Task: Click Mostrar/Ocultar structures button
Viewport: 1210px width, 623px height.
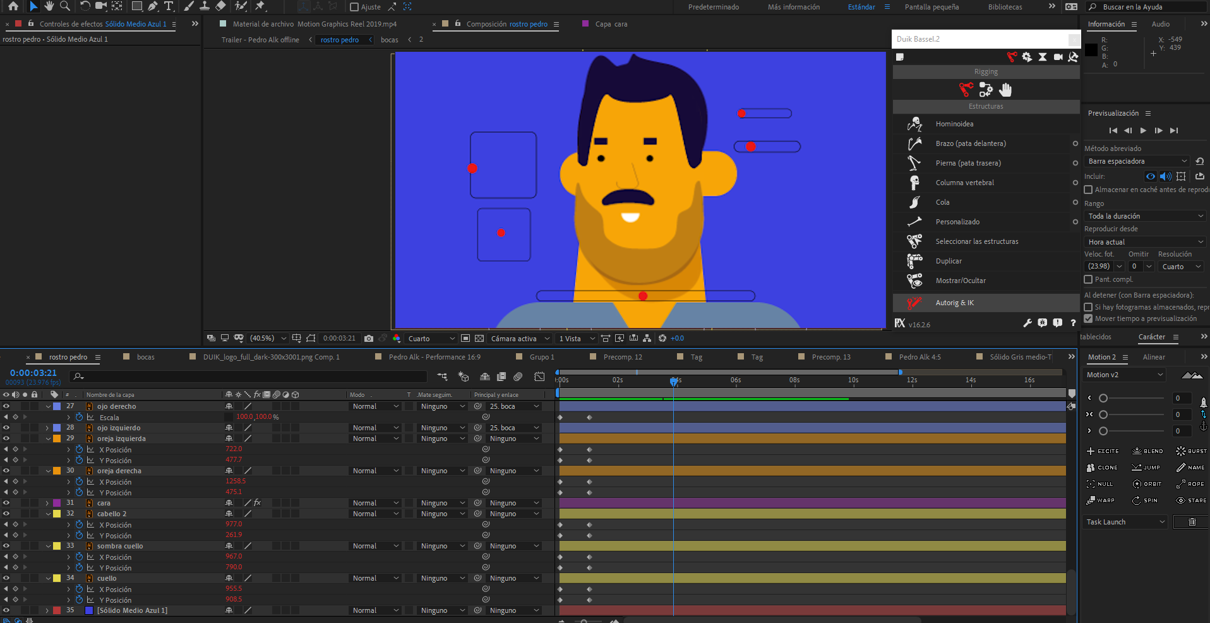Action: click(x=960, y=281)
